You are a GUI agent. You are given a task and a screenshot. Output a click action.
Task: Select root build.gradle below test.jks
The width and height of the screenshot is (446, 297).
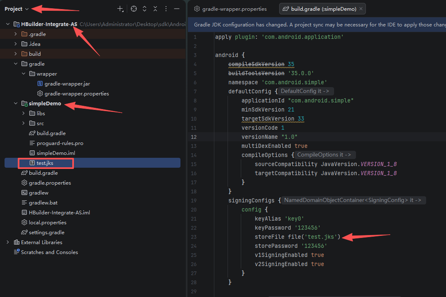coord(43,173)
